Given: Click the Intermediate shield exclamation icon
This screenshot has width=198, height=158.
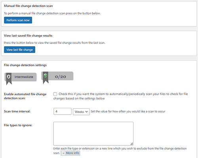Looking at the screenshot, I should [x=9, y=77].
